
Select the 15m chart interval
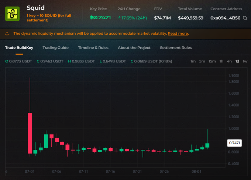pos(212,61)
